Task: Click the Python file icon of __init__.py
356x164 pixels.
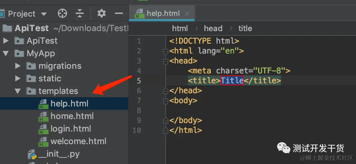Action: pyautogui.click(x=33, y=154)
